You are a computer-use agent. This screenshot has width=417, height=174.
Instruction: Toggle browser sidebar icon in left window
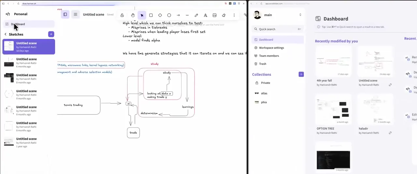(3, 3)
